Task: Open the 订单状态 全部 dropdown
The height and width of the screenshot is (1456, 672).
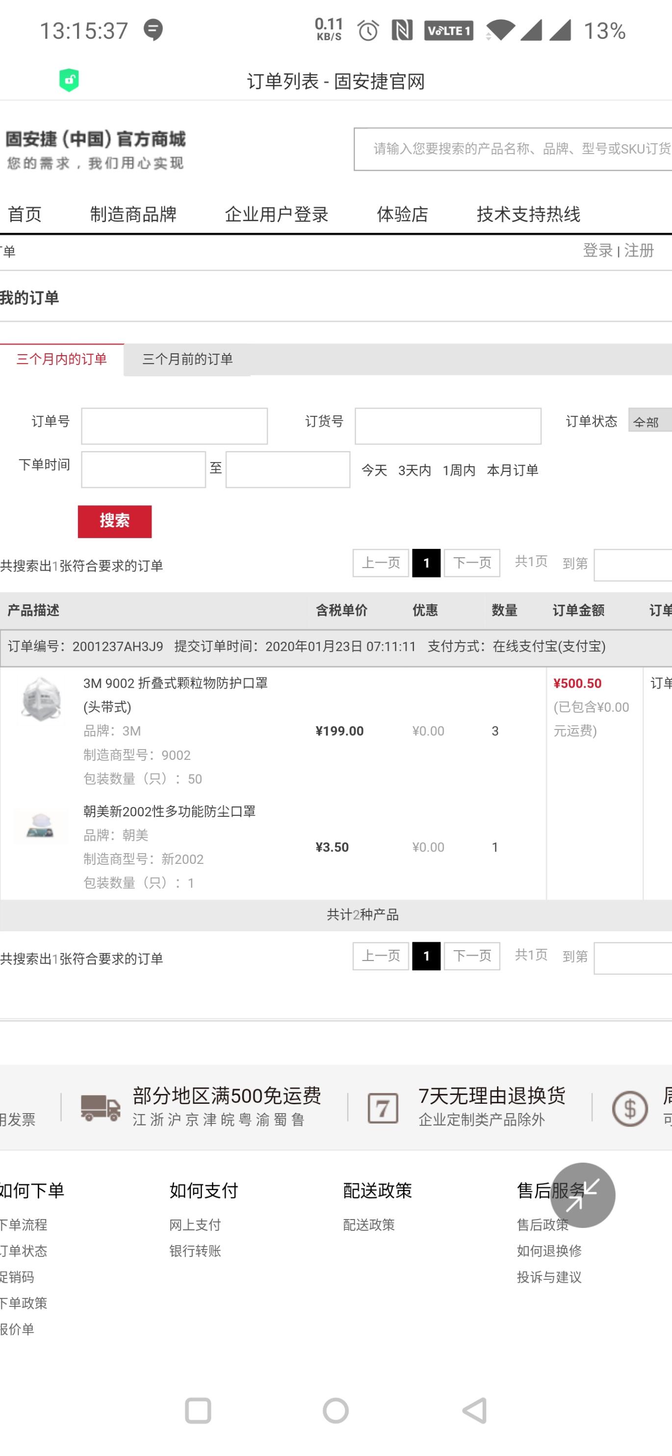Action: click(x=650, y=420)
